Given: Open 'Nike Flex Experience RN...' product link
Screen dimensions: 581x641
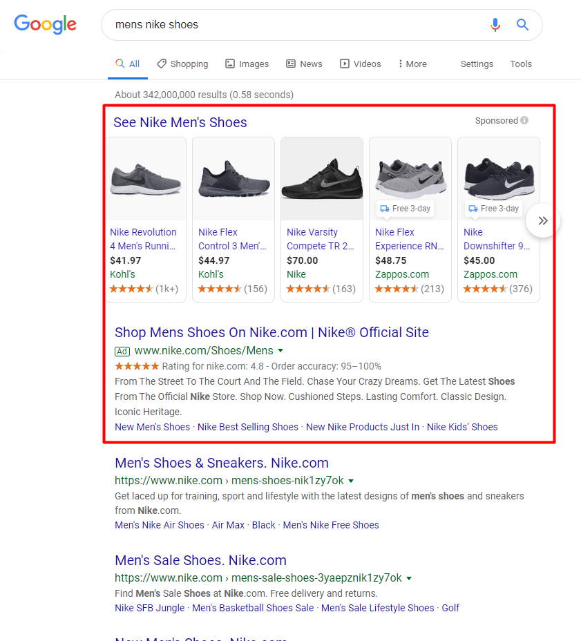Looking at the screenshot, I should click(409, 239).
